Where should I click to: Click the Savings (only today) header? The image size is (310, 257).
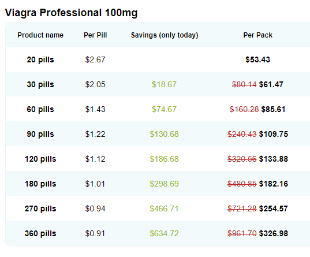pos(165,35)
